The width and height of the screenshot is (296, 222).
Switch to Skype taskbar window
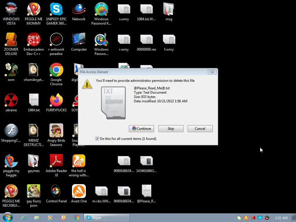(x=107, y=218)
